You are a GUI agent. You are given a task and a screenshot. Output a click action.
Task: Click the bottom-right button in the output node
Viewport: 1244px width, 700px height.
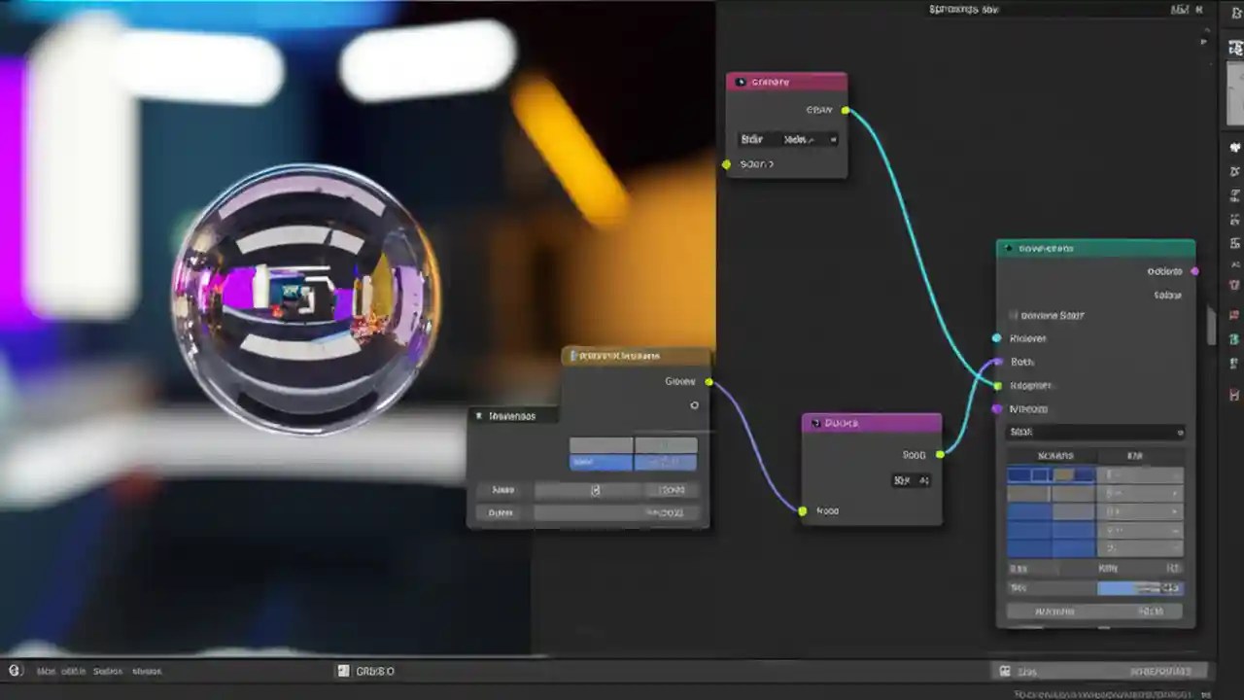pos(1152,611)
